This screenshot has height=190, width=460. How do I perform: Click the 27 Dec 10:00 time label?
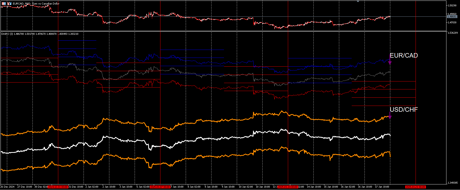point(25,187)
